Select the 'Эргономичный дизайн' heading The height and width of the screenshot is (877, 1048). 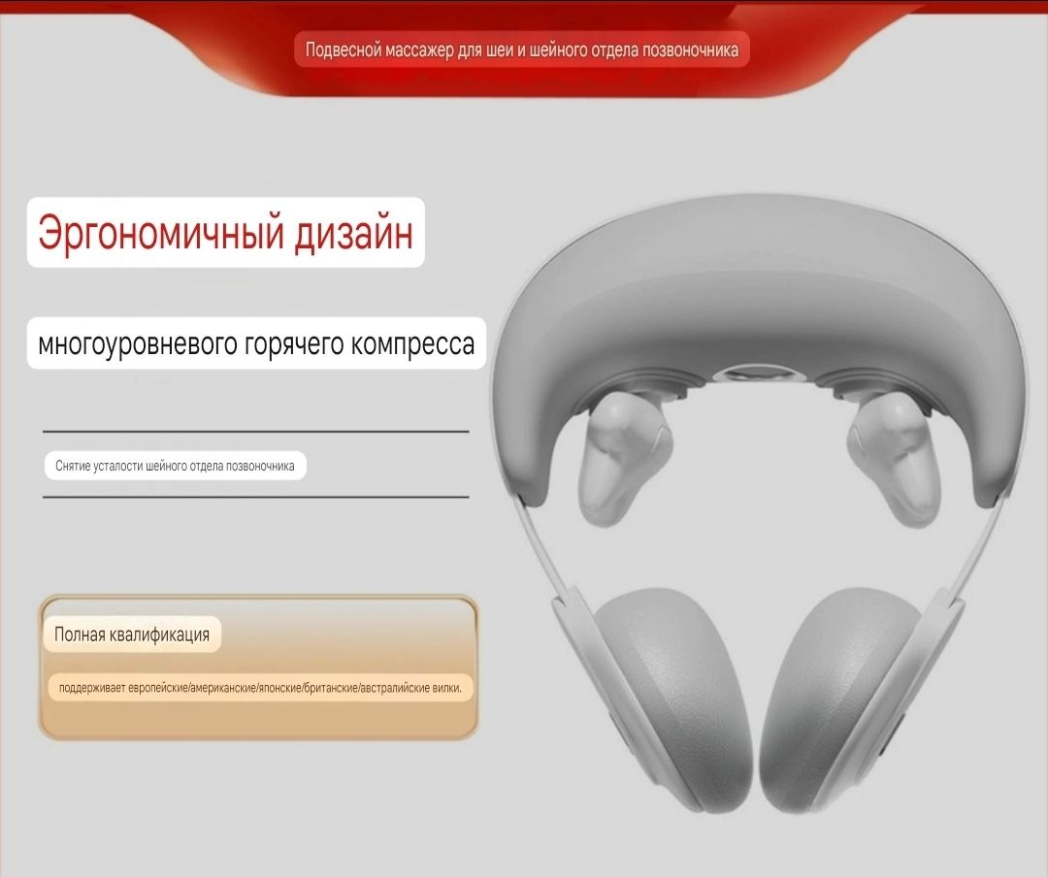click(x=226, y=233)
